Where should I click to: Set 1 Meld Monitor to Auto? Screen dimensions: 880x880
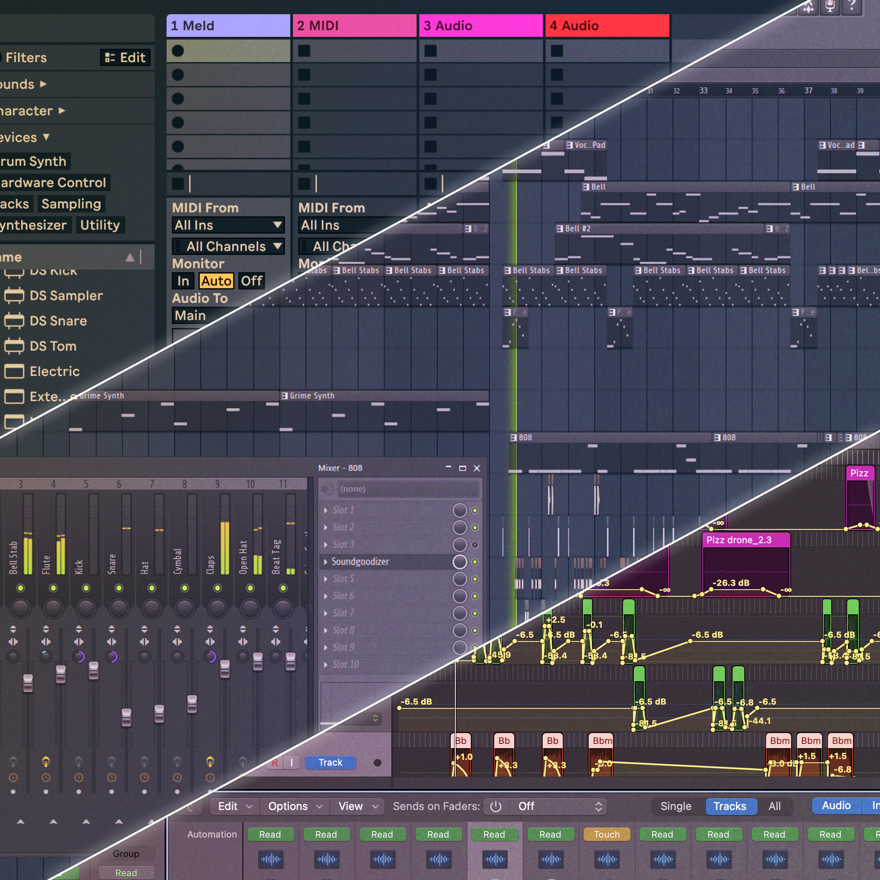click(216, 281)
